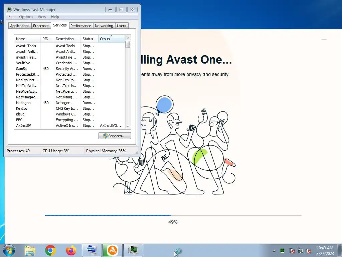
Task: Sort services by Description column
Action: click(67, 39)
